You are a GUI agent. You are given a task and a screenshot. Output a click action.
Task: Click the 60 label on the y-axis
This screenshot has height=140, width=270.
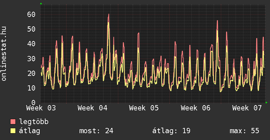click(31, 14)
